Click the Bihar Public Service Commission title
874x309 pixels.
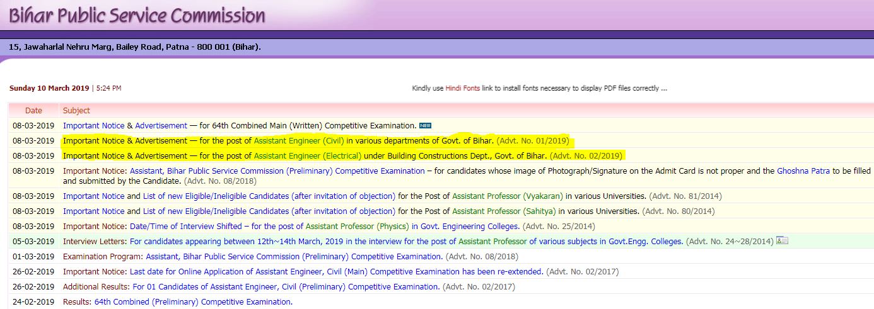pyautogui.click(x=137, y=14)
